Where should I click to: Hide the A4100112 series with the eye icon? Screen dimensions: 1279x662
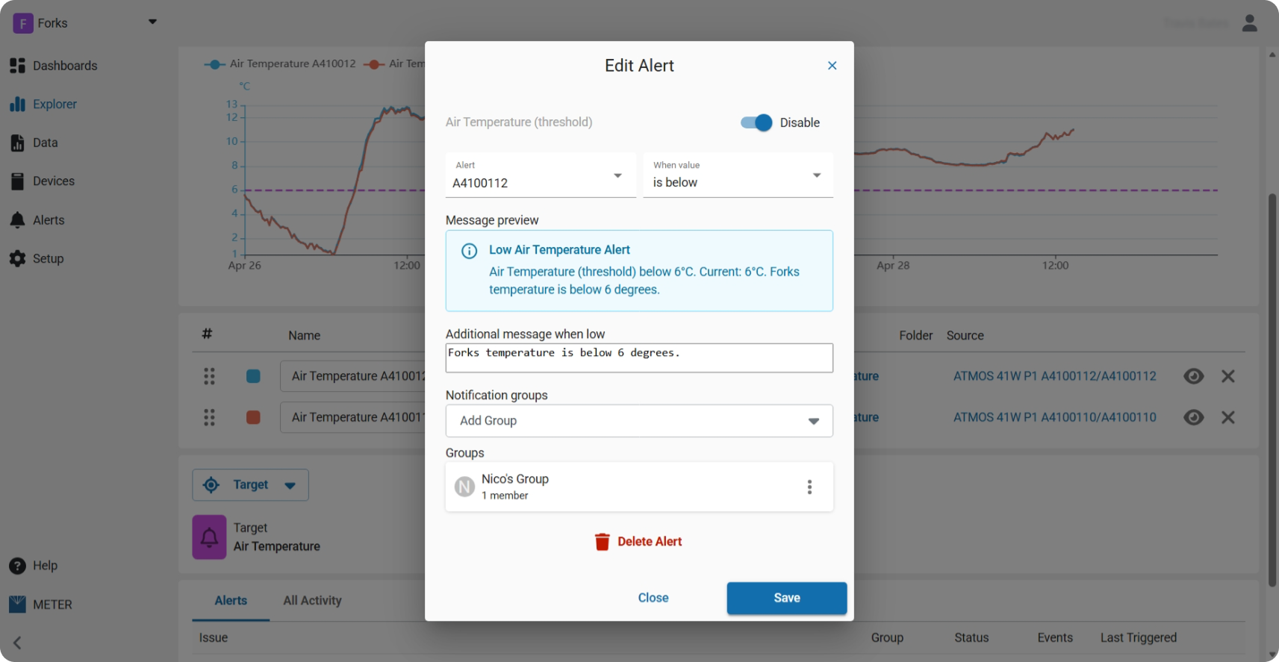pyautogui.click(x=1194, y=376)
